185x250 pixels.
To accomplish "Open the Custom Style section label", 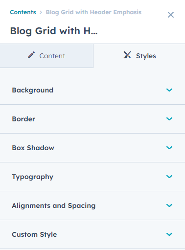I will click(34, 235).
